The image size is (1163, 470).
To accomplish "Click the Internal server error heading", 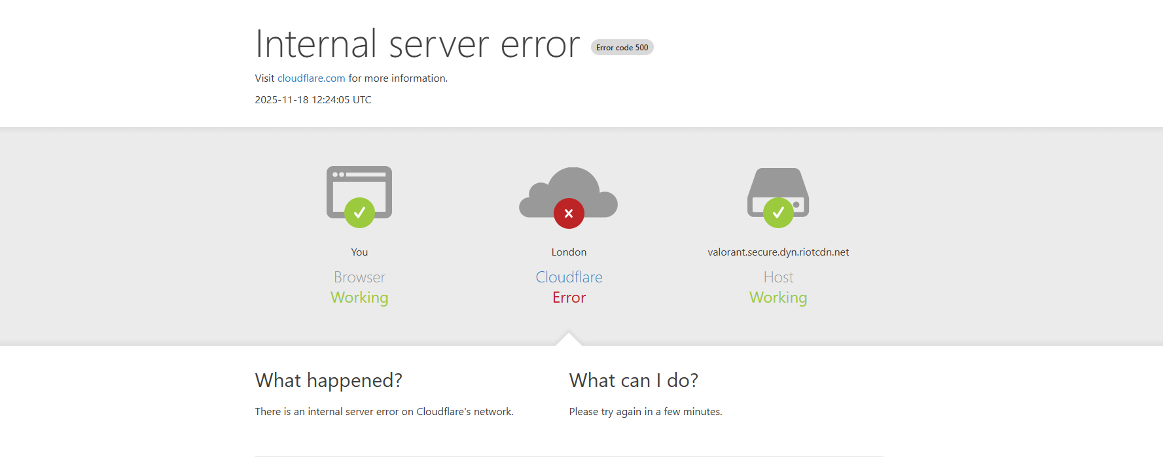I will coord(418,44).
